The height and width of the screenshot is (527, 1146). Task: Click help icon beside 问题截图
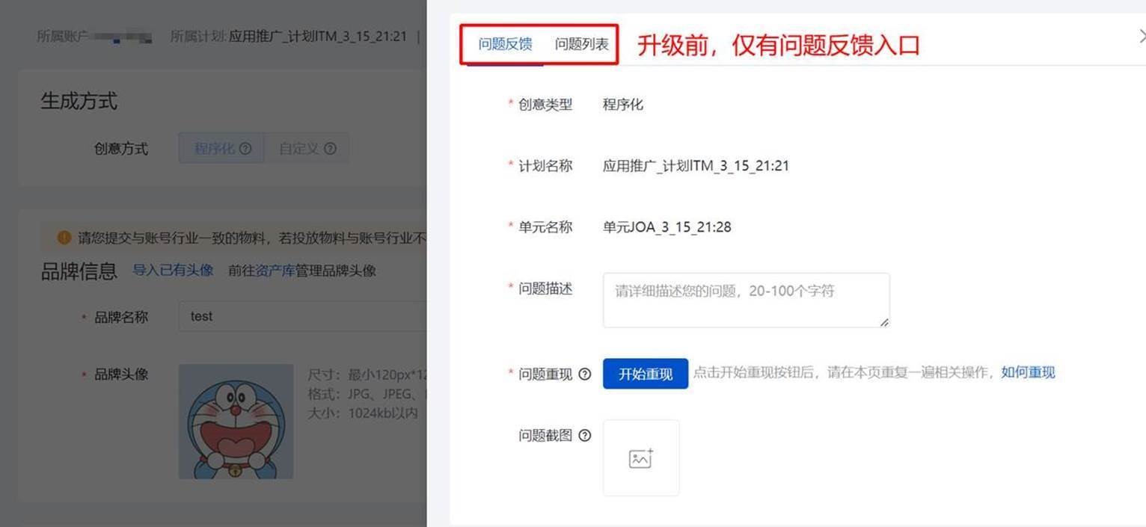(x=585, y=436)
